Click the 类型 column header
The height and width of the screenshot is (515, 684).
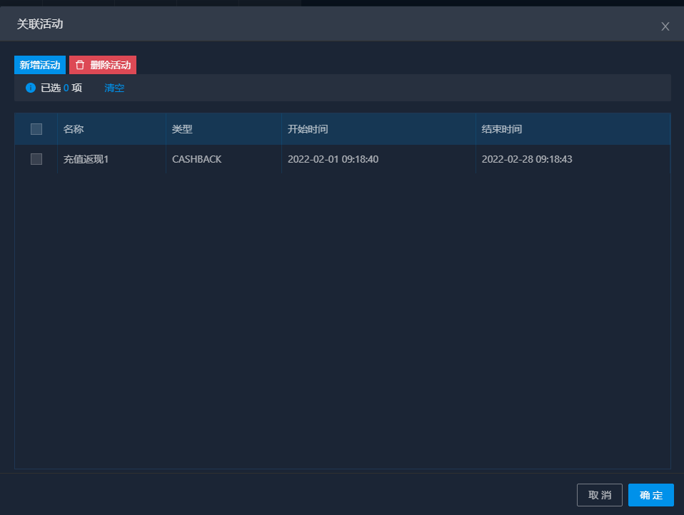point(182,129)
